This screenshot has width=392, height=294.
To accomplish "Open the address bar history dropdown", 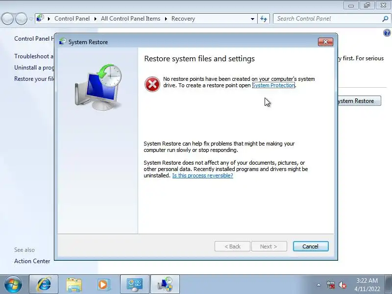I will 252,19.
